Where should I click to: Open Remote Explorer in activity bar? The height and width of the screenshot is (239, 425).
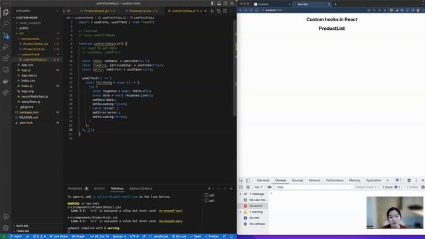[x=5, y=70]
